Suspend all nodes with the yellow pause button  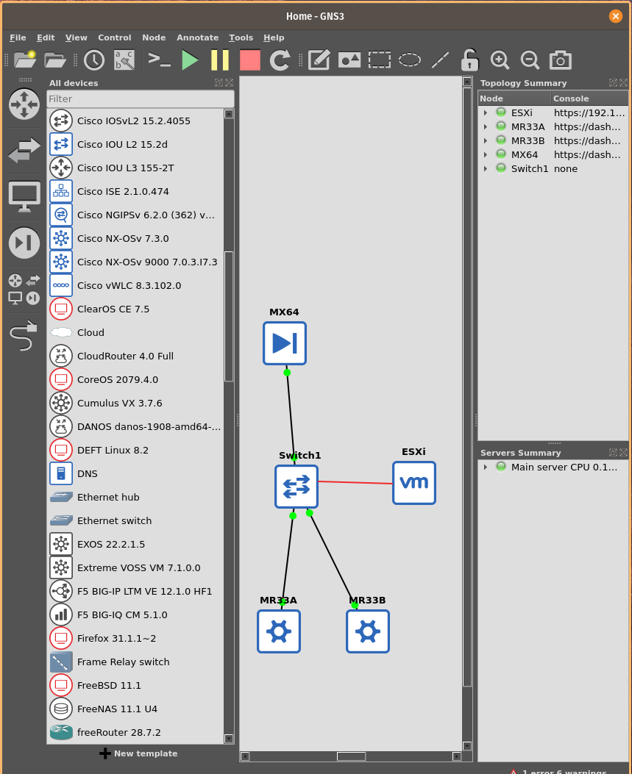220,60
